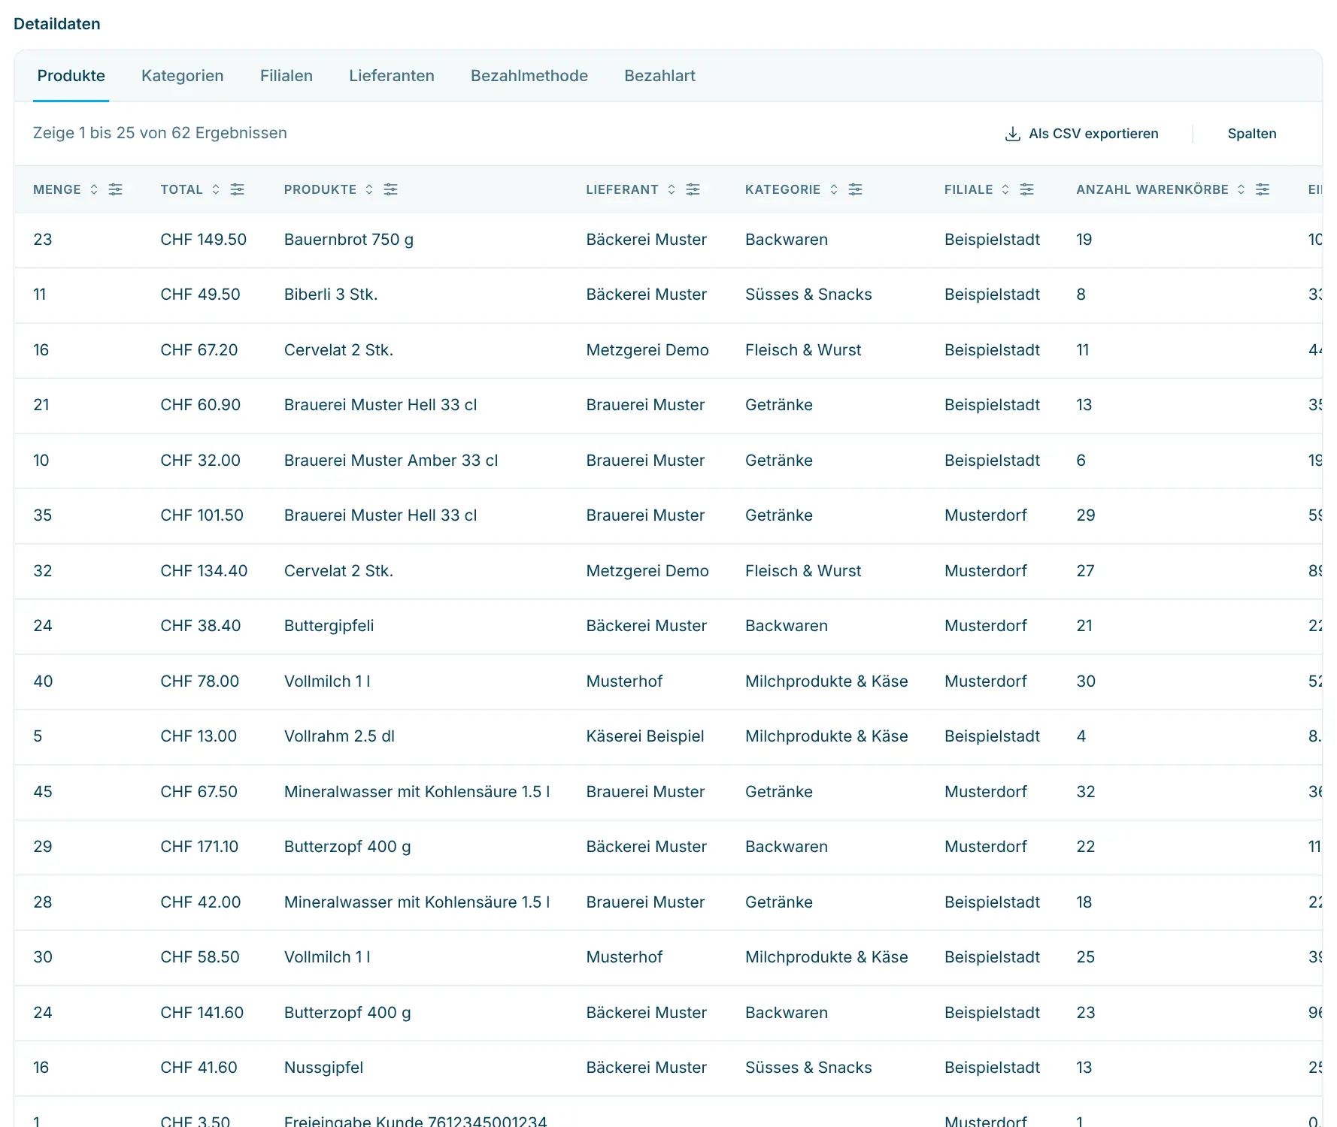1337x1127 pixels.
Task: Click total 'CHF 58.50'
Action: pyautogui.click(x=200, y=957)
